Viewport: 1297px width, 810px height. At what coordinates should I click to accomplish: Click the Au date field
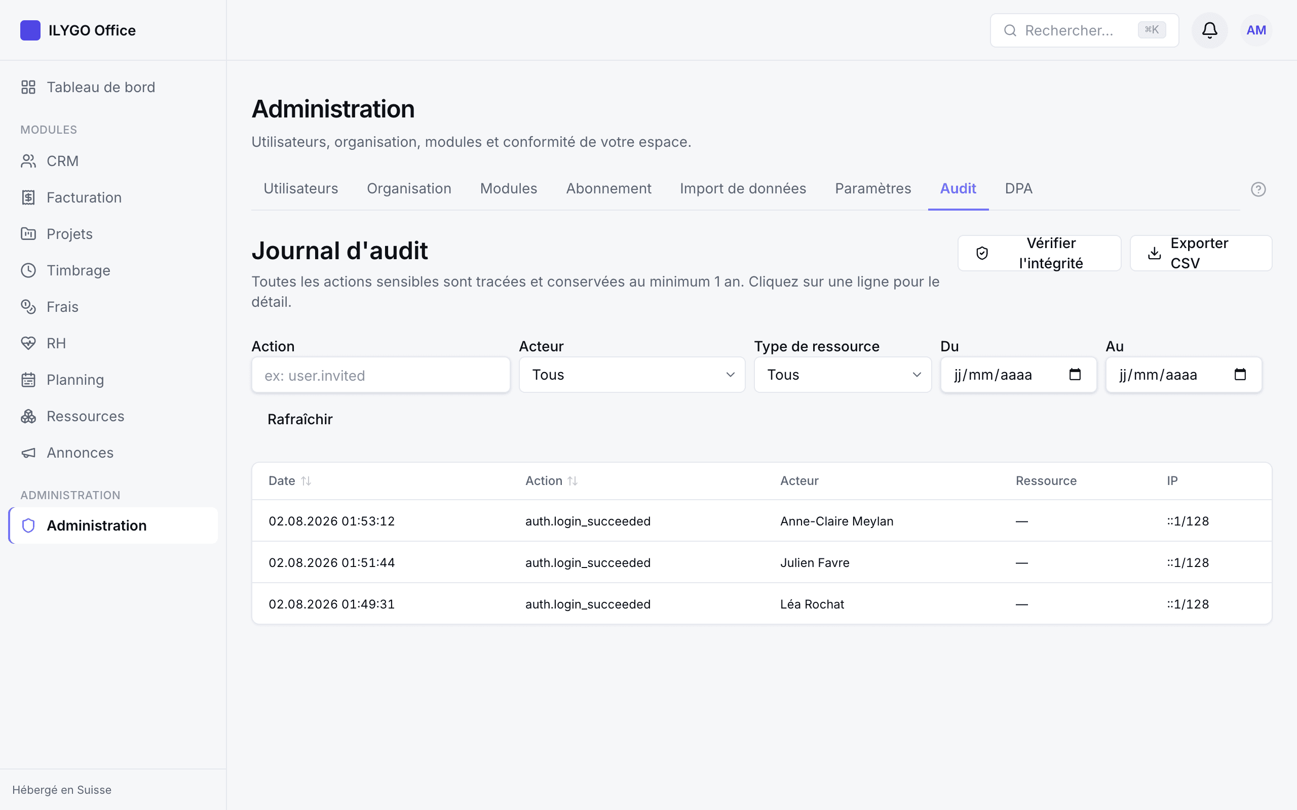1184,375
